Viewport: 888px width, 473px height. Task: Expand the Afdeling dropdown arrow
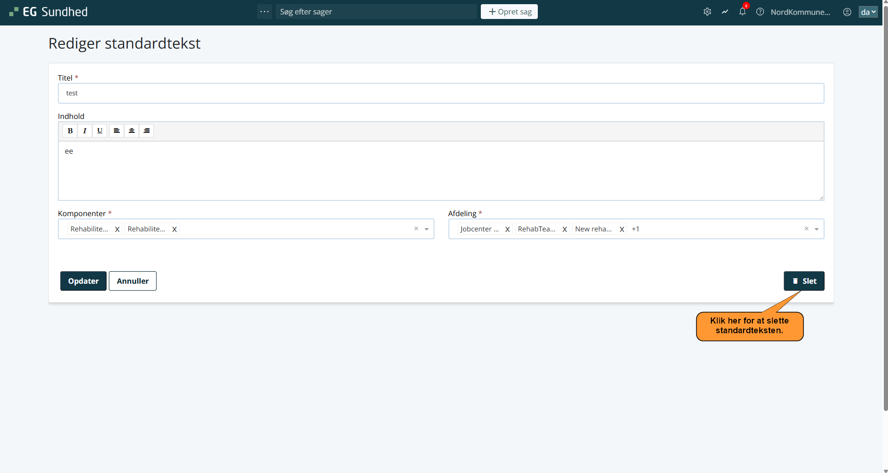pos(816,229)
